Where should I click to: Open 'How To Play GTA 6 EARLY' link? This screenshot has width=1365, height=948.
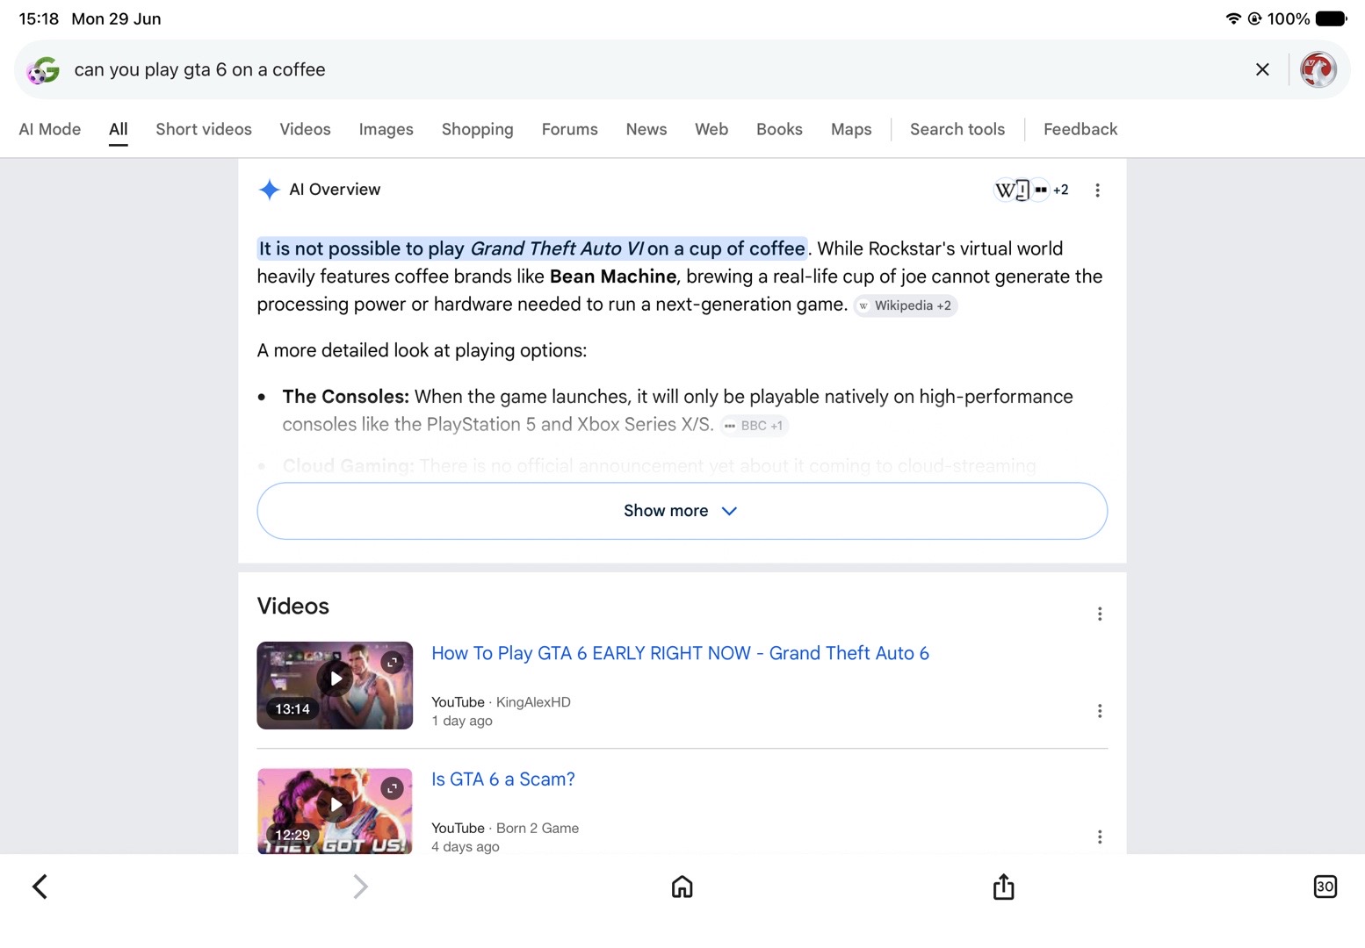point(680,653)
